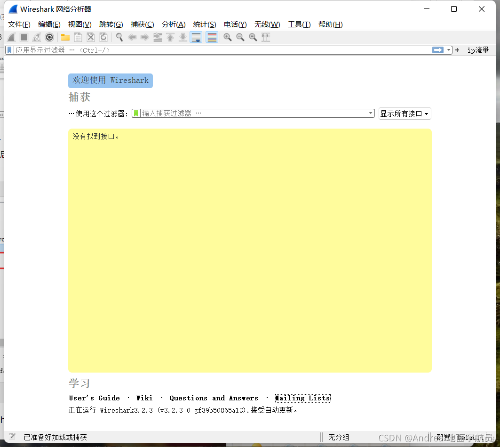
Task: Apply the ip流量 filter button
Action: point(478,50)
